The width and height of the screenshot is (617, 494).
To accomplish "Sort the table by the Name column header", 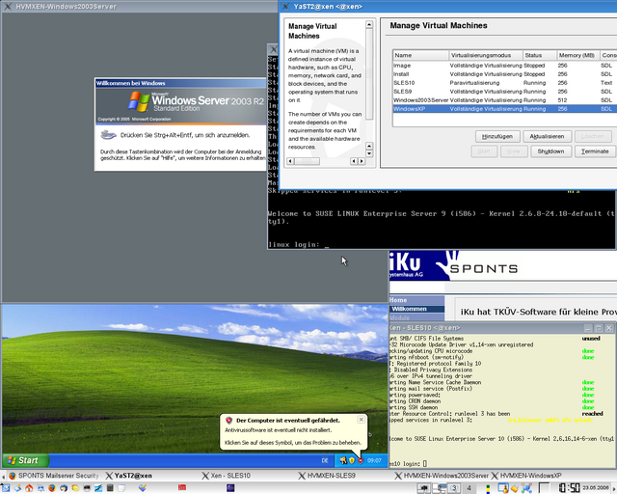I will tap(420, 55).
